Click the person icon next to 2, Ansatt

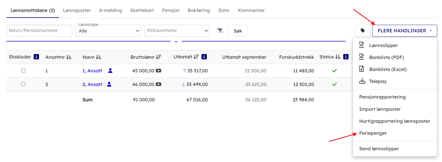[109, 84]
